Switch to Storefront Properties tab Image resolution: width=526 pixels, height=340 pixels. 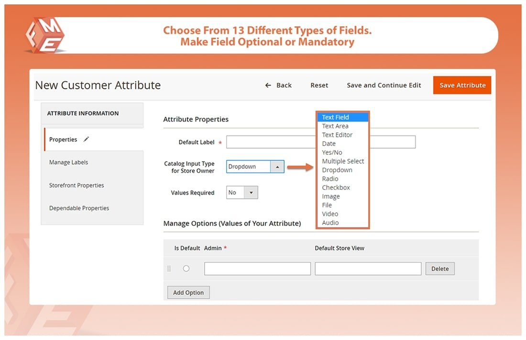77,185
